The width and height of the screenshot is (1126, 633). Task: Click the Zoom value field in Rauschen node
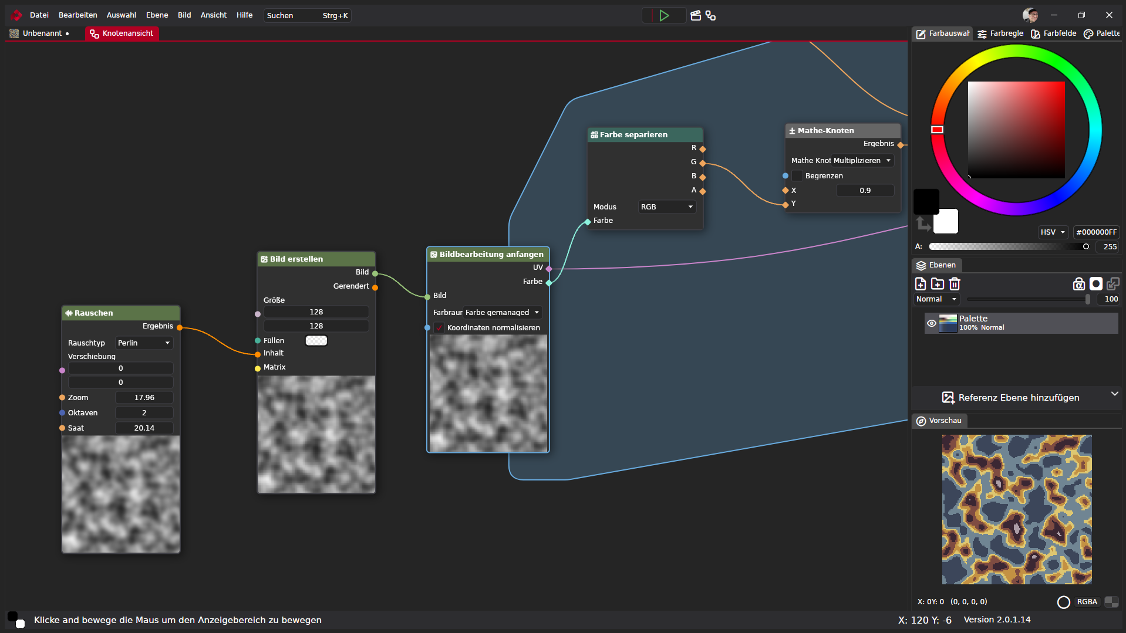[x=144, y=398]
